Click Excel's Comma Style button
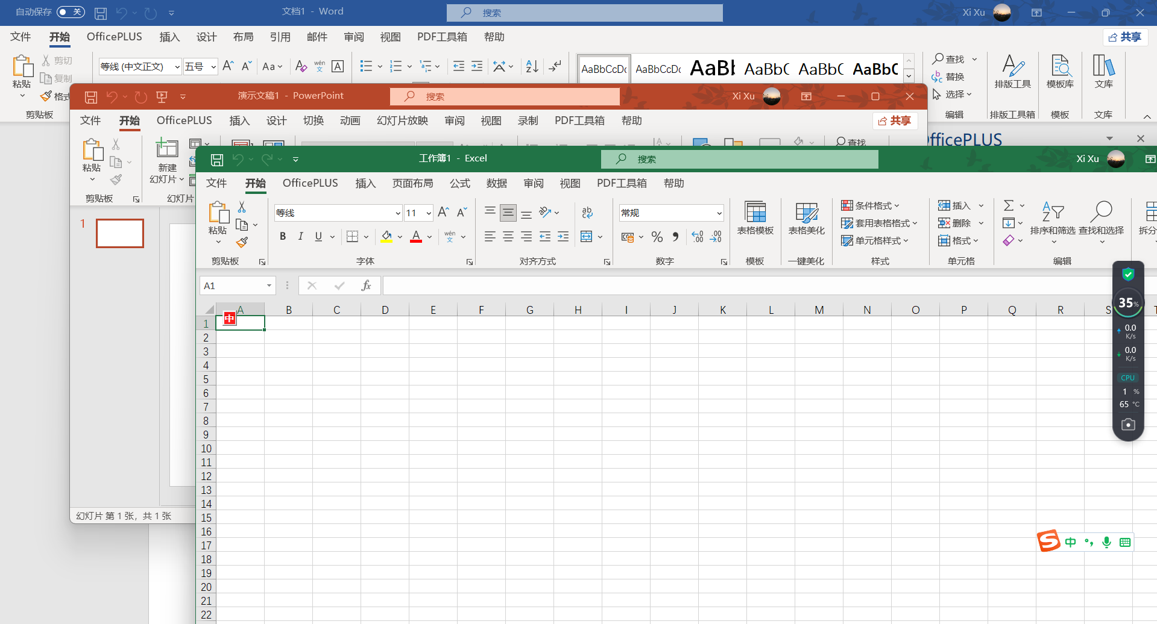 (x=676, y=237)
